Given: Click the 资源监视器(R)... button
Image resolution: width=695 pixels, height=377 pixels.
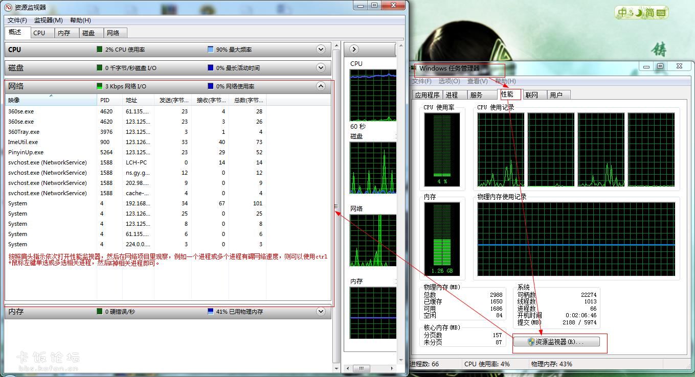Looking at the screenshot, I should 556,342.
